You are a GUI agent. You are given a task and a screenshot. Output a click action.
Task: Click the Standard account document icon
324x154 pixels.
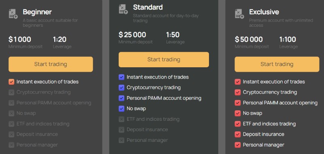124,9
